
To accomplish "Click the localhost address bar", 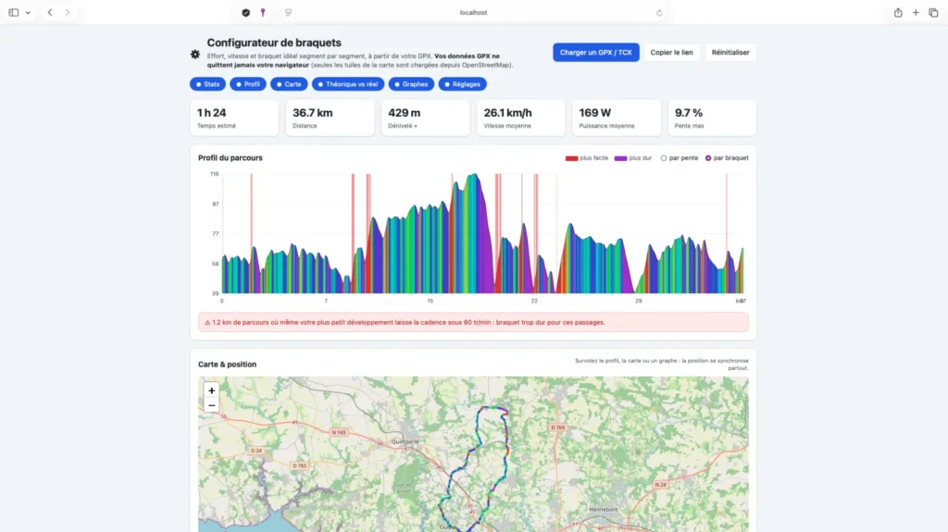I will click(x=473, y=12).
